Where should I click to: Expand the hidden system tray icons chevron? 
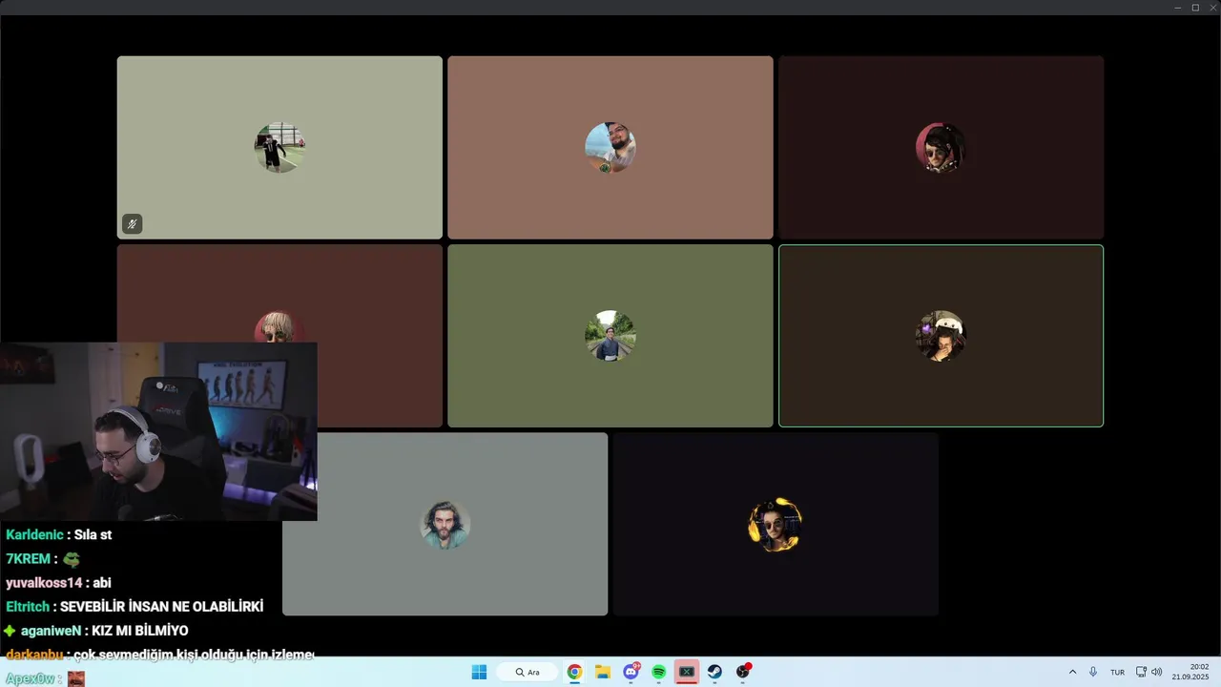[1072, 672]
